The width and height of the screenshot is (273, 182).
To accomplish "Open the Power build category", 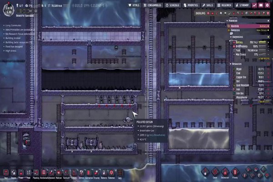I will (21, 173).
